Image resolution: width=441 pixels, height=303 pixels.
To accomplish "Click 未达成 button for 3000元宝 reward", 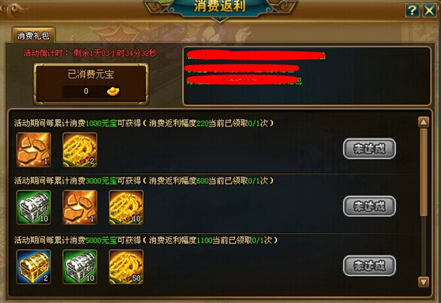I will pos(370,206).
